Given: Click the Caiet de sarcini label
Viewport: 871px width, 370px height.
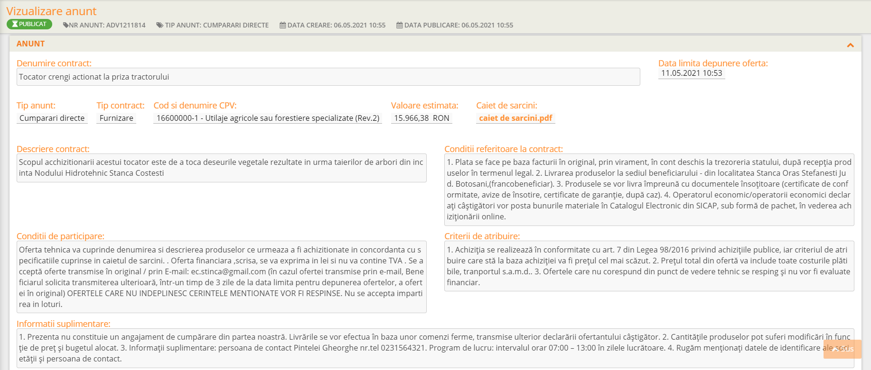Looking at the screenshot, I should (x=507, y=106).
